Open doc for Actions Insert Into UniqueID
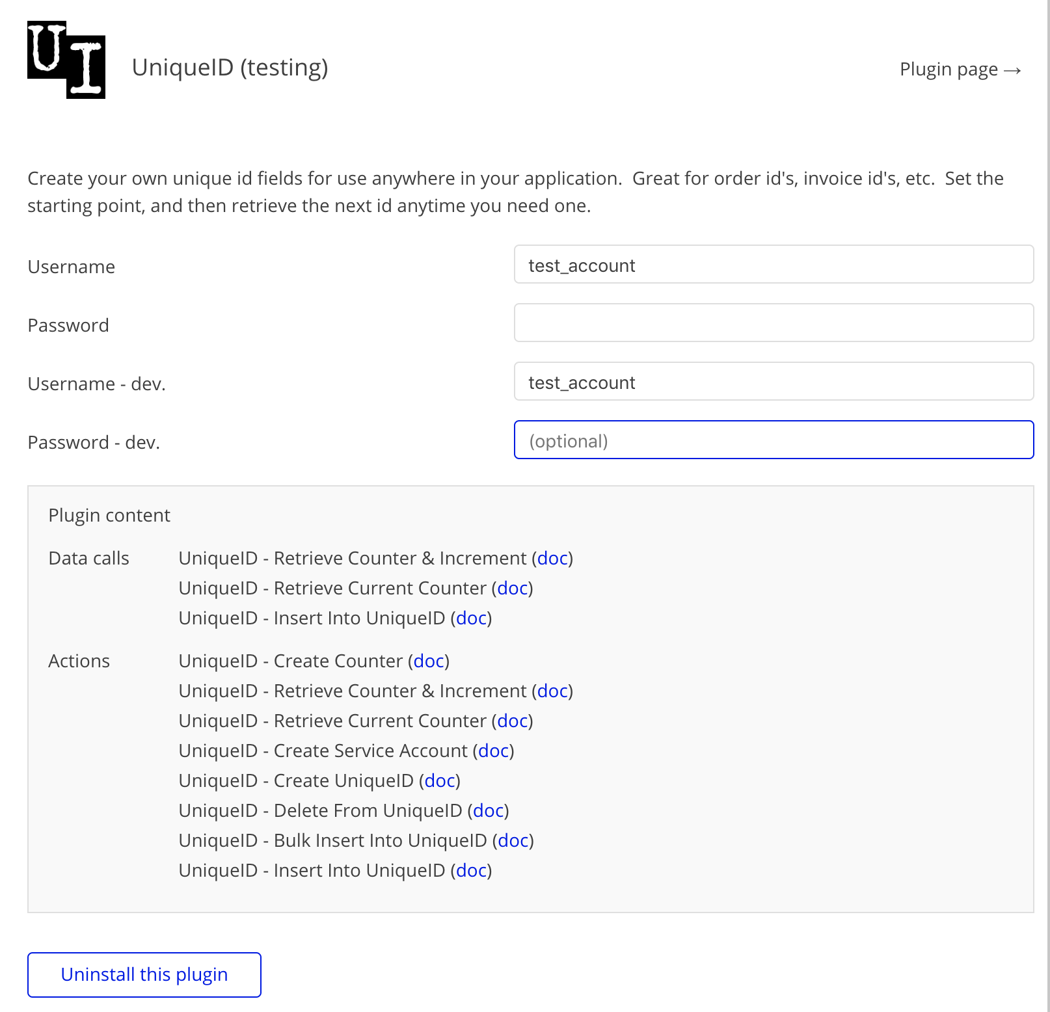 pyautogui.click(x=472, y=870)
